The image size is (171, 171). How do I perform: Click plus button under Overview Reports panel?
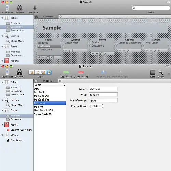click(x=120, y=51)
